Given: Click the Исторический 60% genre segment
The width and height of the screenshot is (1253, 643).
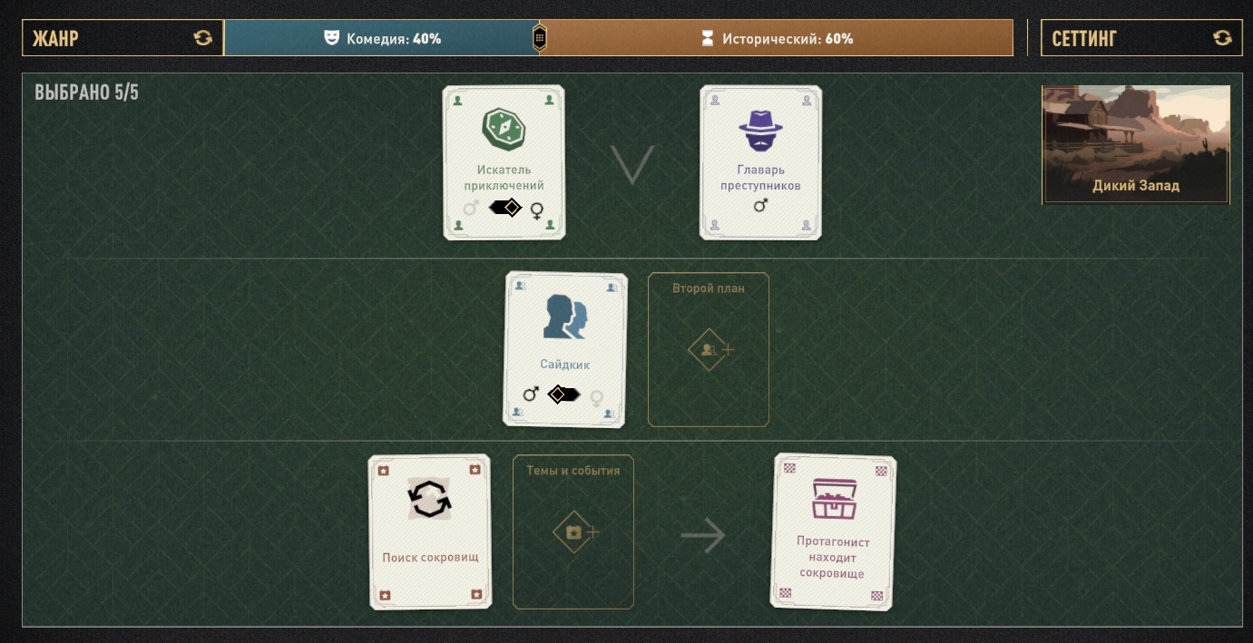Looking at the screenshot, I should point(777,38).
